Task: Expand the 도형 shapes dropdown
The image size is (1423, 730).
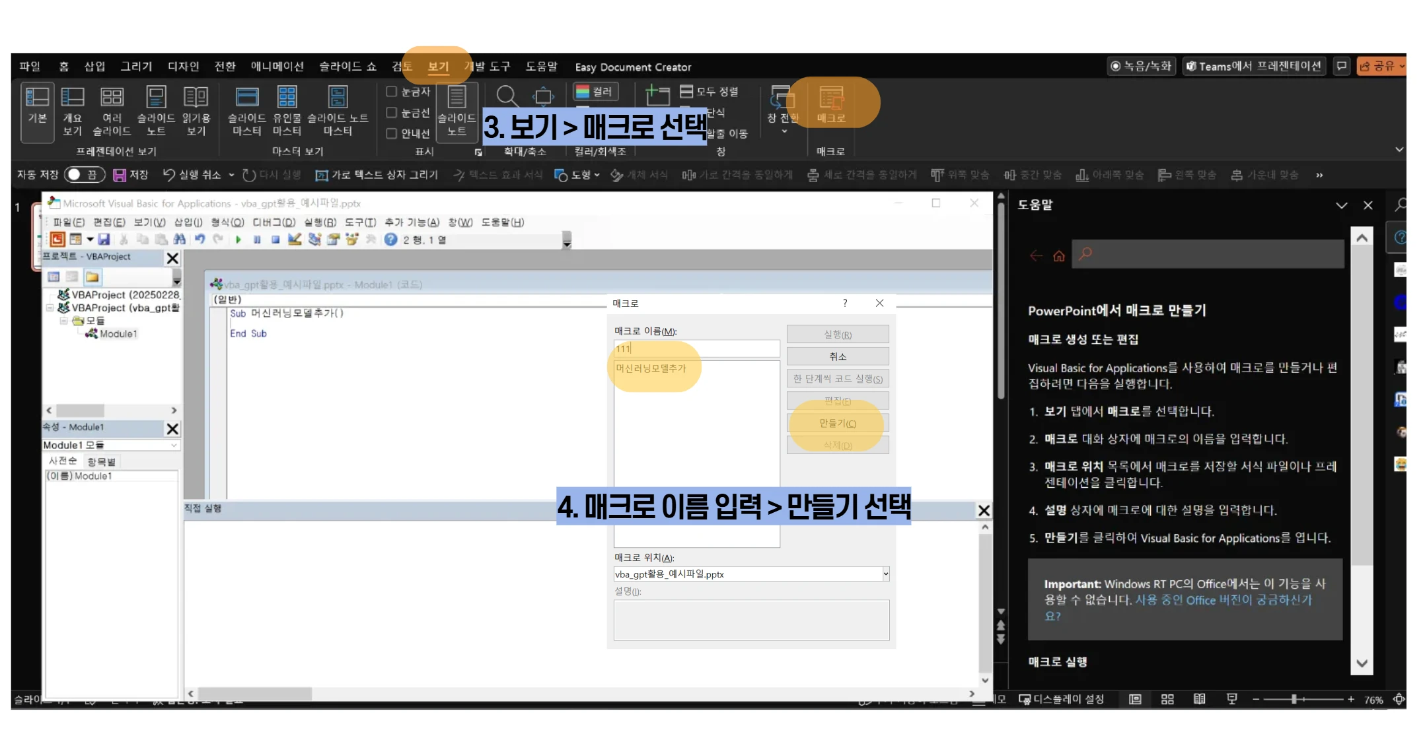Action: pos(597,175)
